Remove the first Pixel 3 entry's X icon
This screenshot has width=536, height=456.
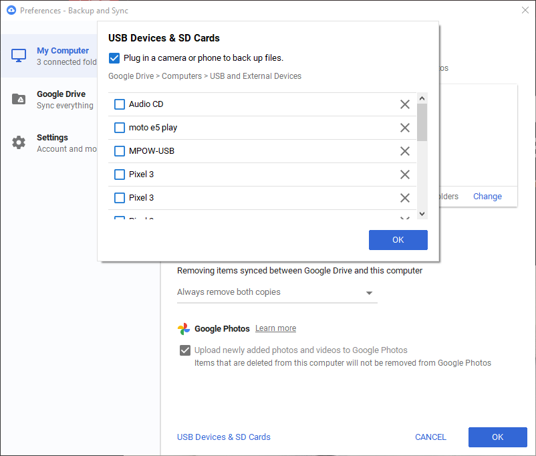[x=404, y=174]
